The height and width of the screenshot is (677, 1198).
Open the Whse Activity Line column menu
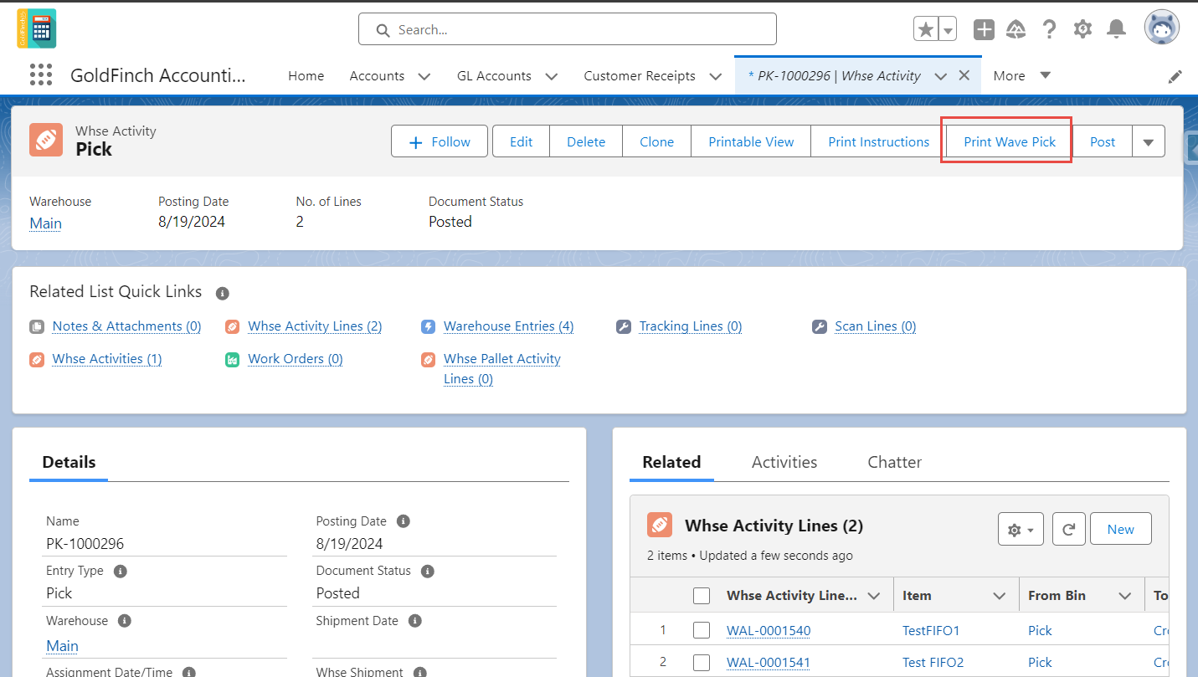tap(874, 596)
